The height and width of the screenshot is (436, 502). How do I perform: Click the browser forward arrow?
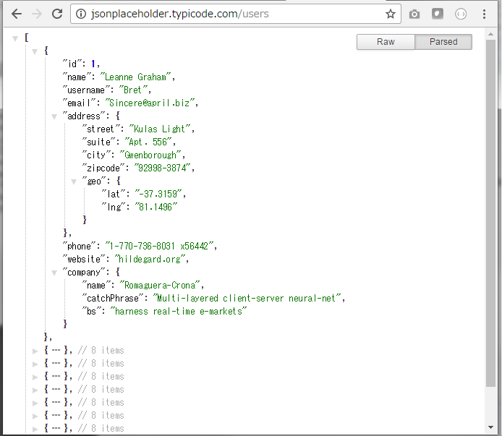pos(37,14)
